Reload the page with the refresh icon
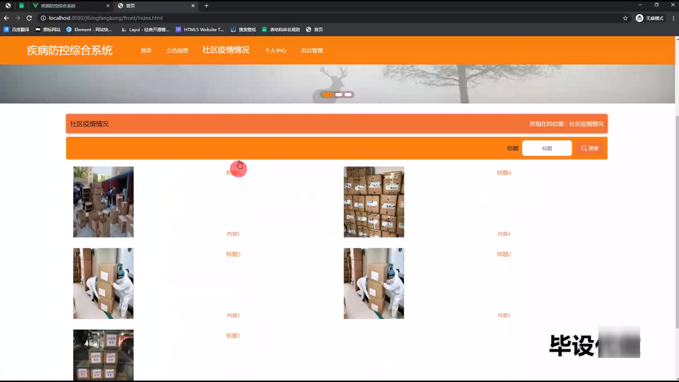 pyautogui.click(x=29, y=18)
